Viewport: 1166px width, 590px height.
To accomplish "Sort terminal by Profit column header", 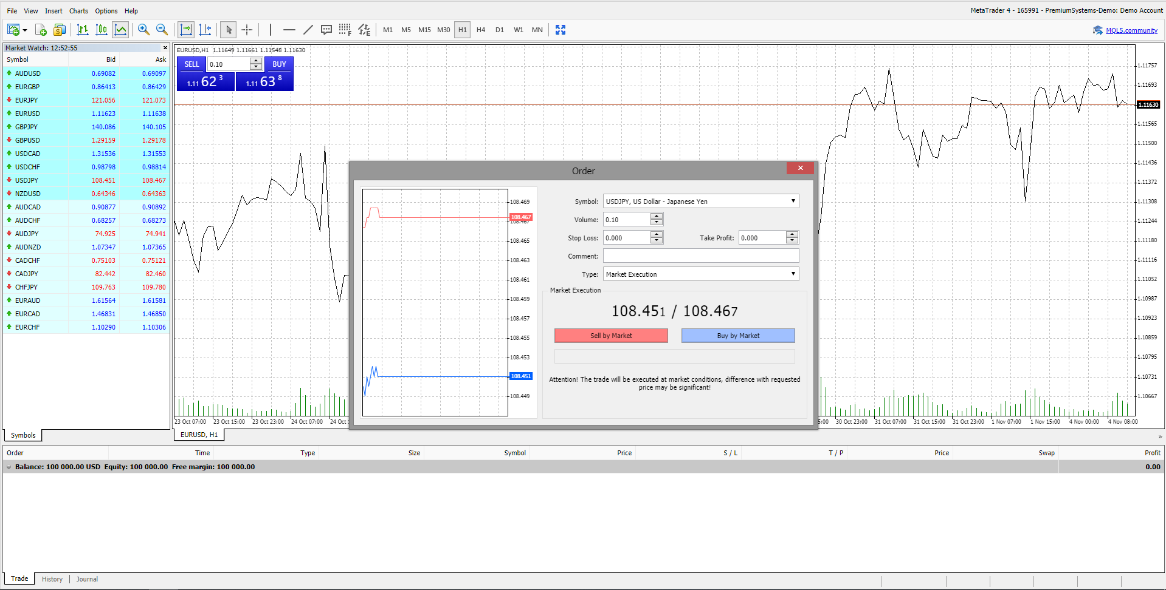I will [x=1152, y=453].
